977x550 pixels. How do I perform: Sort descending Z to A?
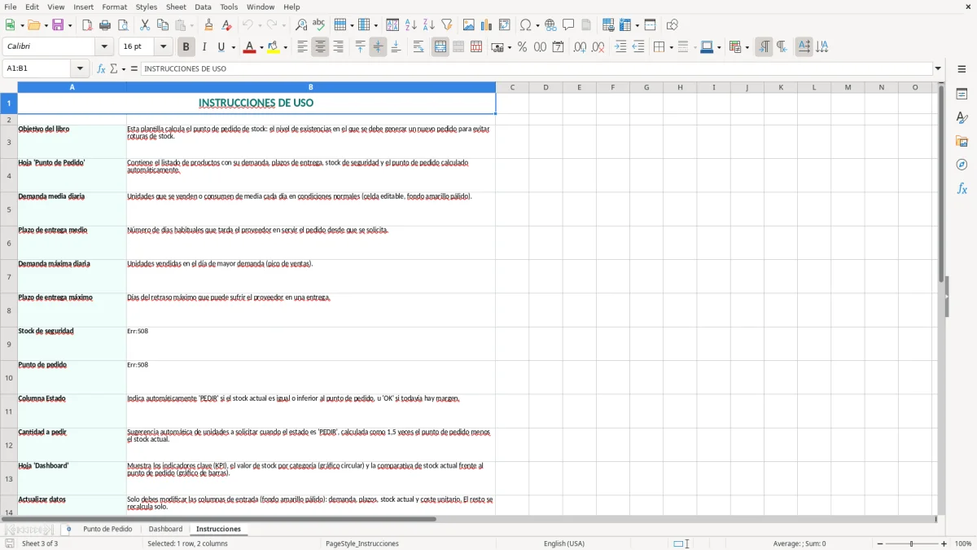click(x=428, y=25)
